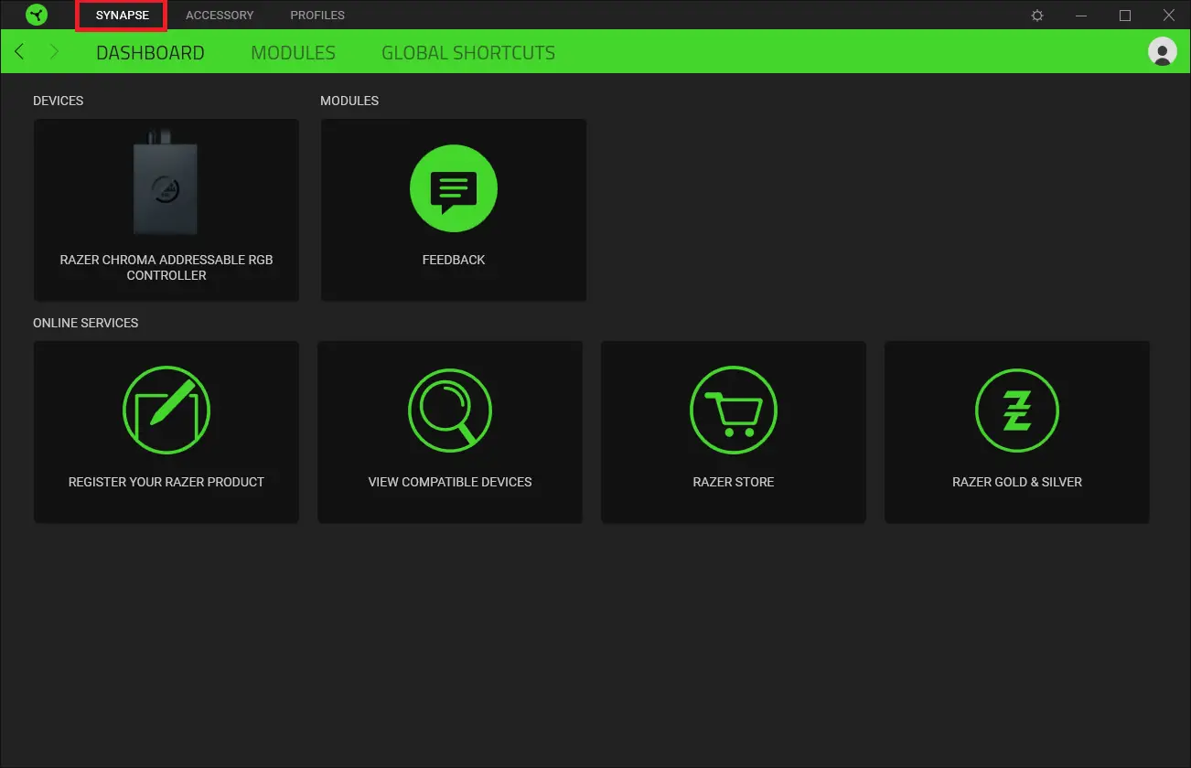Switch to the ACCESSORY tab
The height and width of the screenshot is (768, 1191).
tap(220, 15)
